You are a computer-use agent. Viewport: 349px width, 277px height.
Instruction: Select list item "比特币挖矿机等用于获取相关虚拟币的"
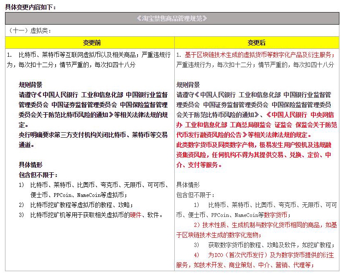pyautogui.click(x=80, y=215)
